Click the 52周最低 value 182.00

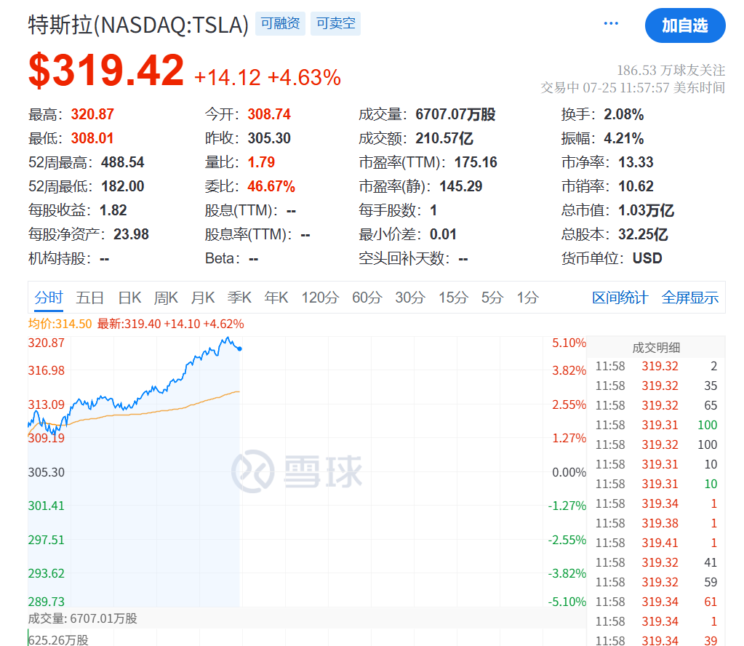pos(122,186)
